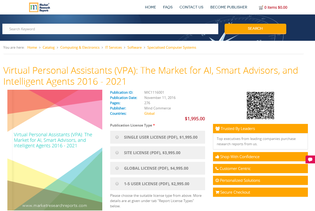Viewport: 315px width, 211px height.
Task: Click the phone icon on Customer Centric
Action: tap(217, 168)
